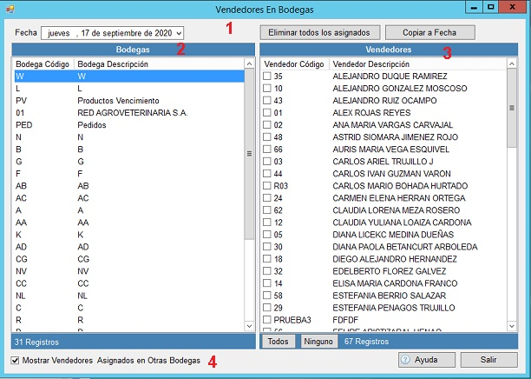
Task: Toggle Mostrar Vendedores Asignados en Otras Bodegas
Action: pos(16,360)
